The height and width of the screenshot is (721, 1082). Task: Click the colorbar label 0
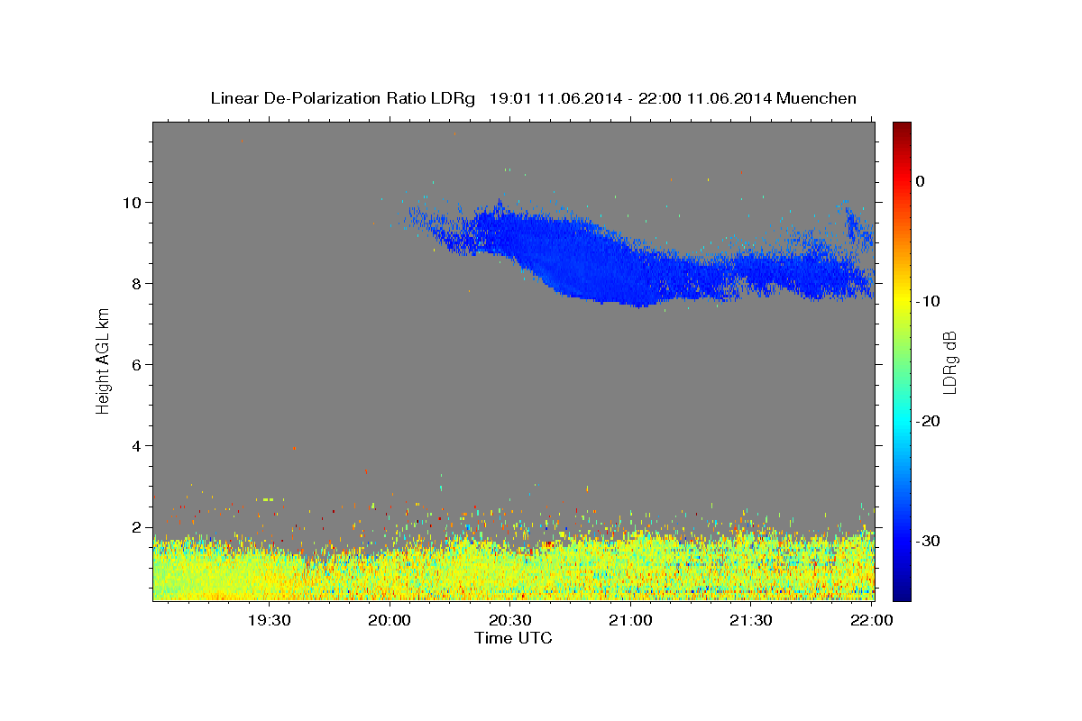click(x=921, y=181)
